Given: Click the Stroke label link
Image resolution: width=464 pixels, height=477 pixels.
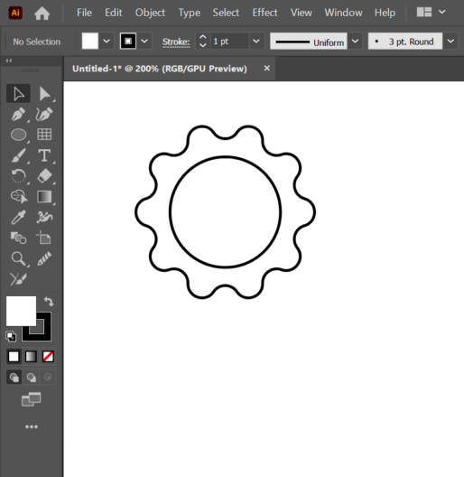Looking at the screenshot, I should (x=176, y=42).
